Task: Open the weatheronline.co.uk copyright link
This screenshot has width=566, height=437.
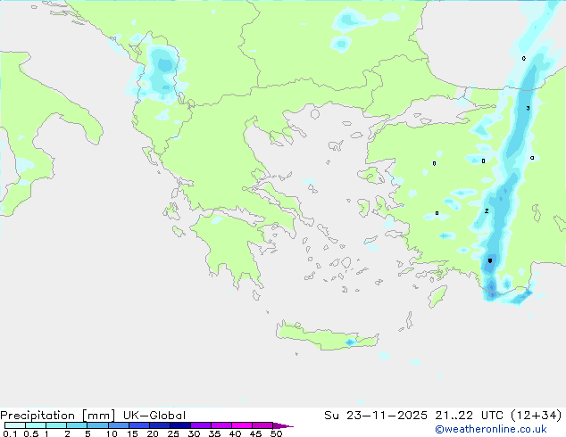Action: click(491, 429)
